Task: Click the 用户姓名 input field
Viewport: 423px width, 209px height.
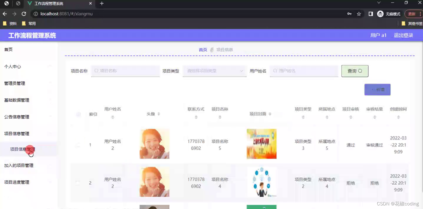Action: tap(304, 71)
